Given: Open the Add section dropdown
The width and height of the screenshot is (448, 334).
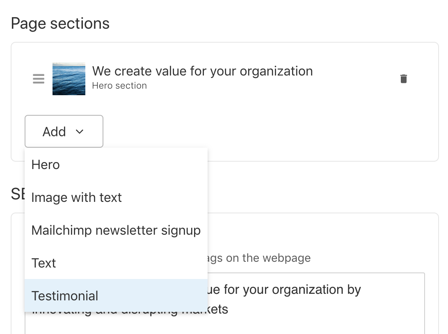Looking at the screenshot, I should pyautogui.click(x=64, y=131).
